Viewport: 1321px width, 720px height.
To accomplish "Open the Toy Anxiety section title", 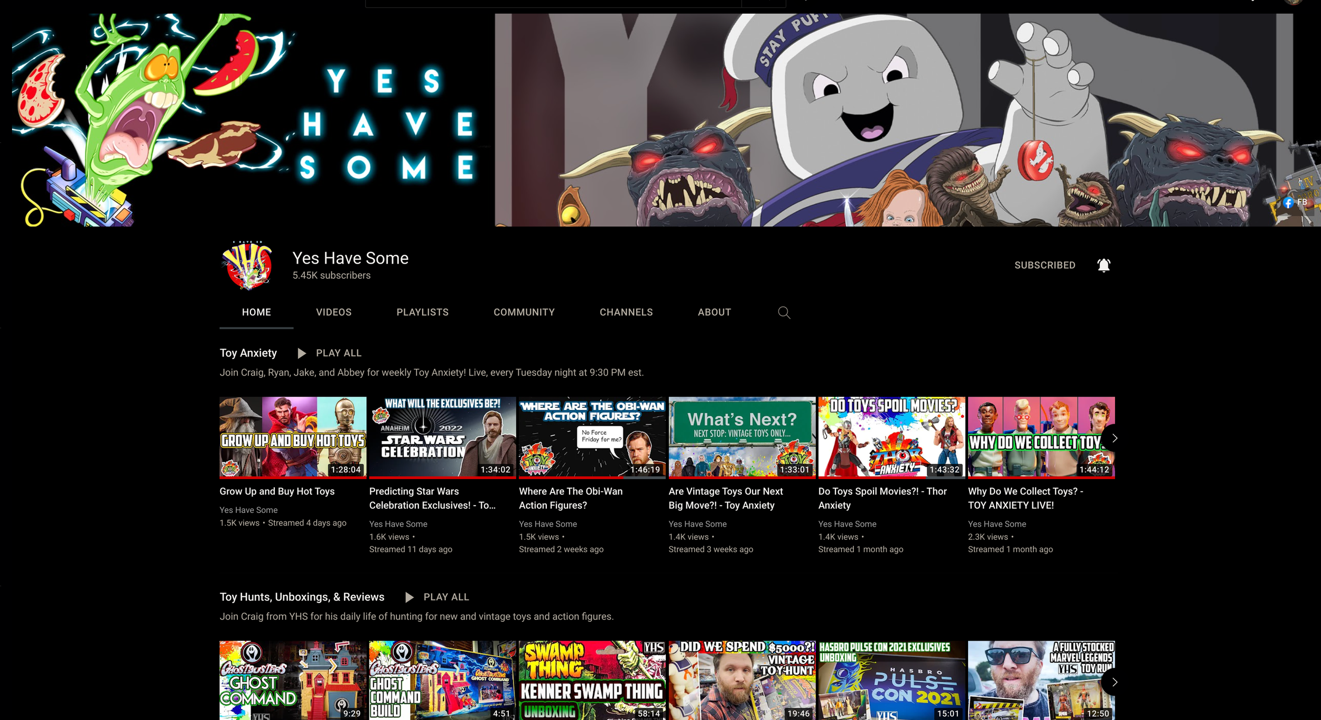I will coord(248,353).
